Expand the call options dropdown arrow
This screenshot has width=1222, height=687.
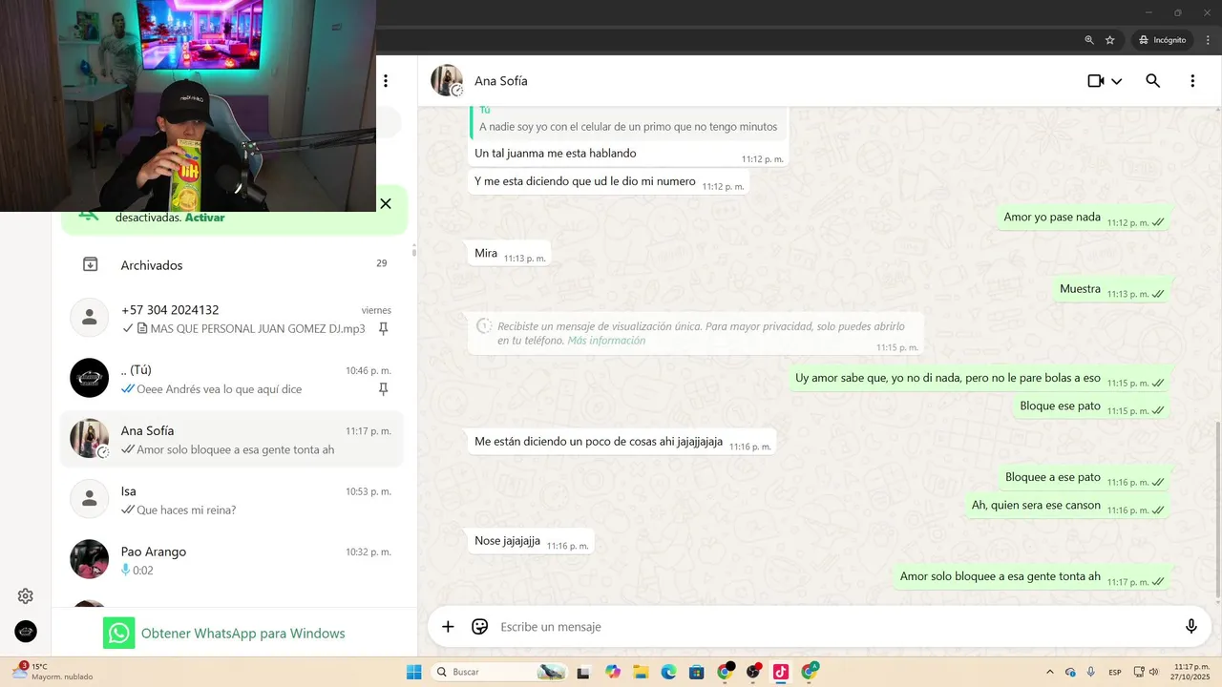tap(1116, 81)
